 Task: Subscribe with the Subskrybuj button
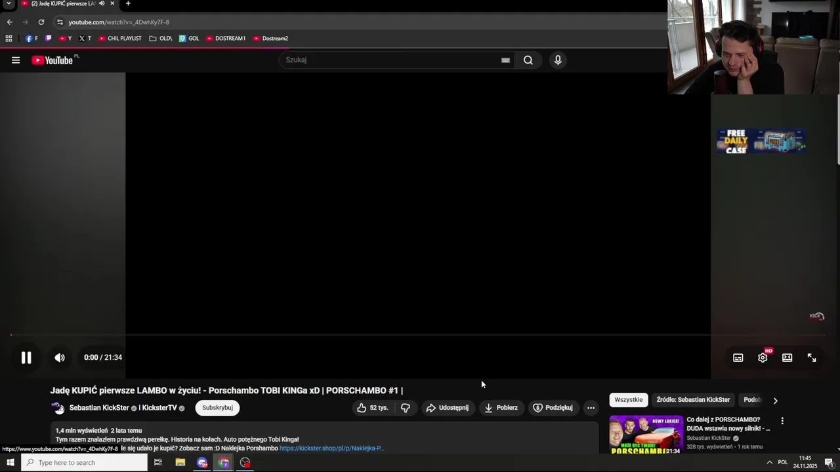coord(217,408)
